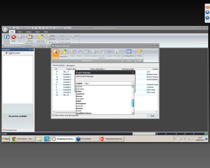Sort by the Project name column header
Image resolution: width=210 pixels, height=168 pixels.
point(71,69)
